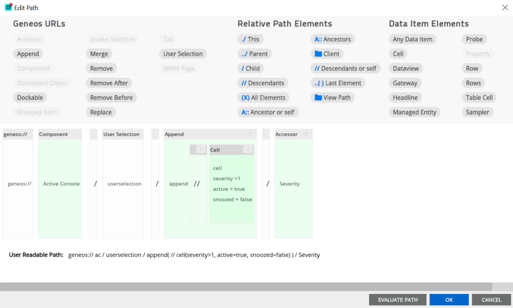
Task: Add the Rows data item element
Action: (x=474, y=83)
